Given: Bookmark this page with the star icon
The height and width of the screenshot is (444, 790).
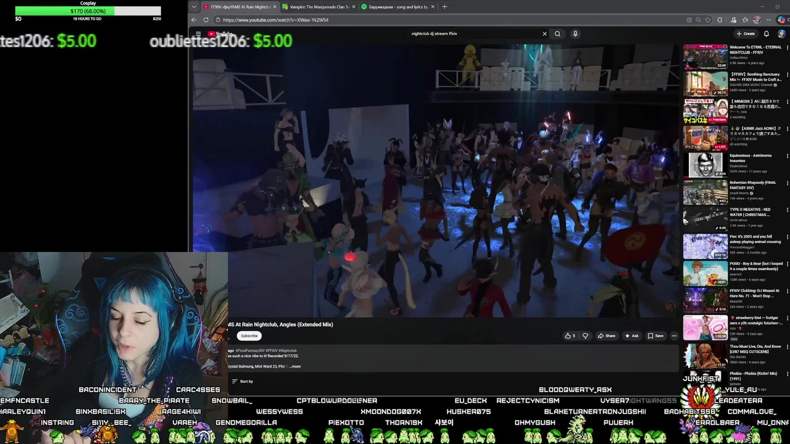Looking at the screenshot, I should click(708, 20).
